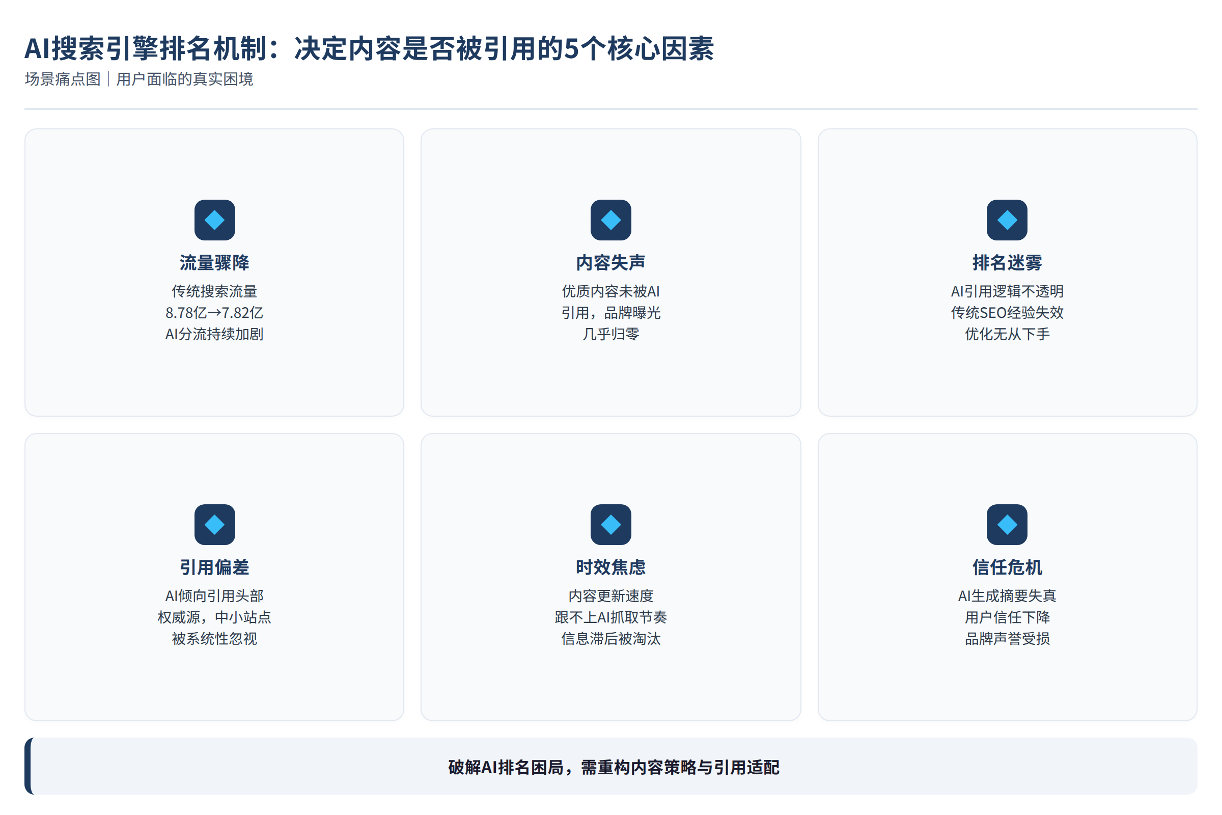Click the line 被系统性忽视
This screenshot has width=1222, height=815.
pyautogui.click(x=214, y=639)
